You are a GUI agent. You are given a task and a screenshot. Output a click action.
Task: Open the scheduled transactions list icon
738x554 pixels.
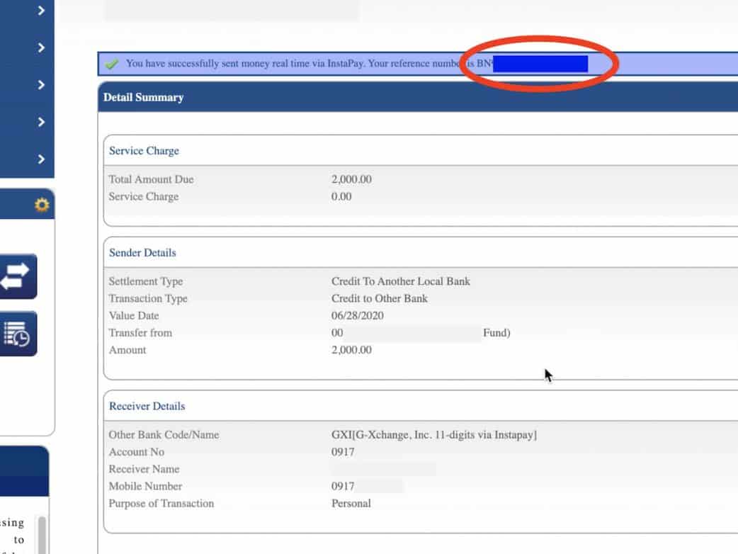pyautogui.click(x=18, y=334)
